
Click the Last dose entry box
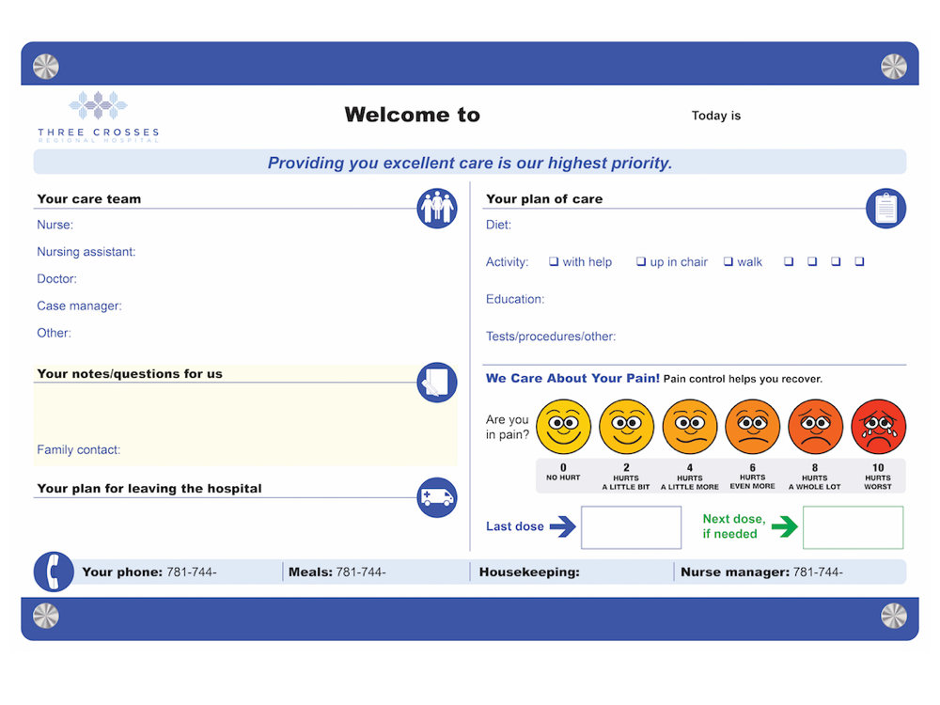point(631,527)
